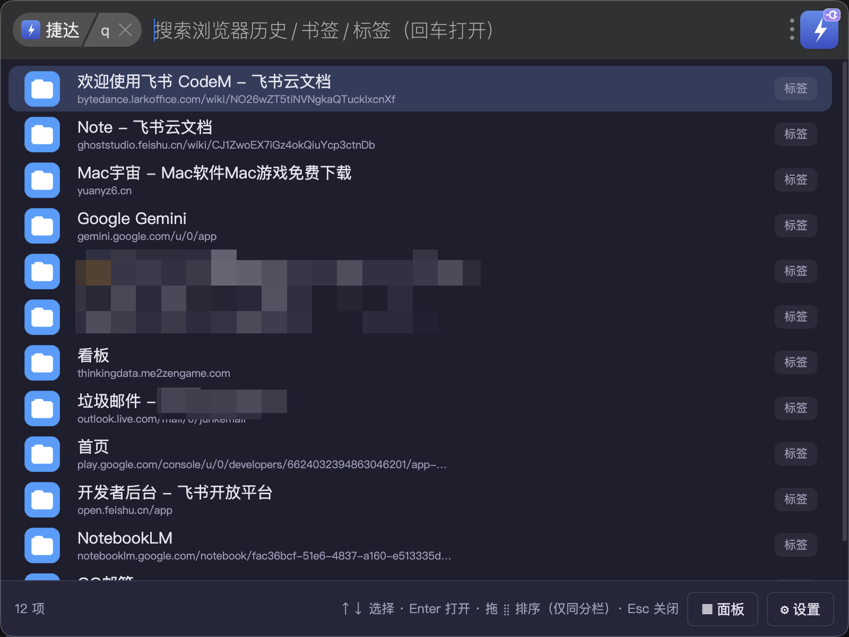The image size is (849, 637).
Task: Select the q keyword tab in search bar
Action: click(105, 30)
